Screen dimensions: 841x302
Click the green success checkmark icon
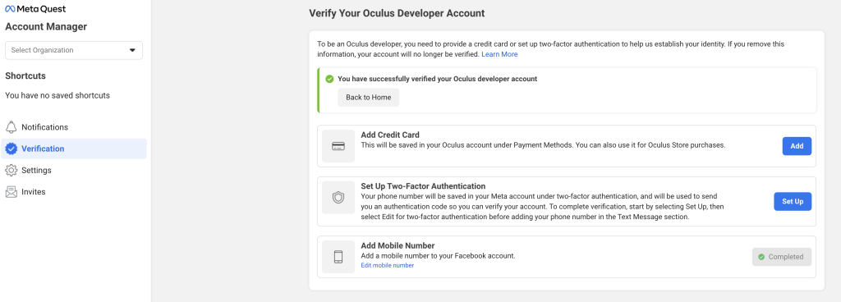[x=330, y=79]
